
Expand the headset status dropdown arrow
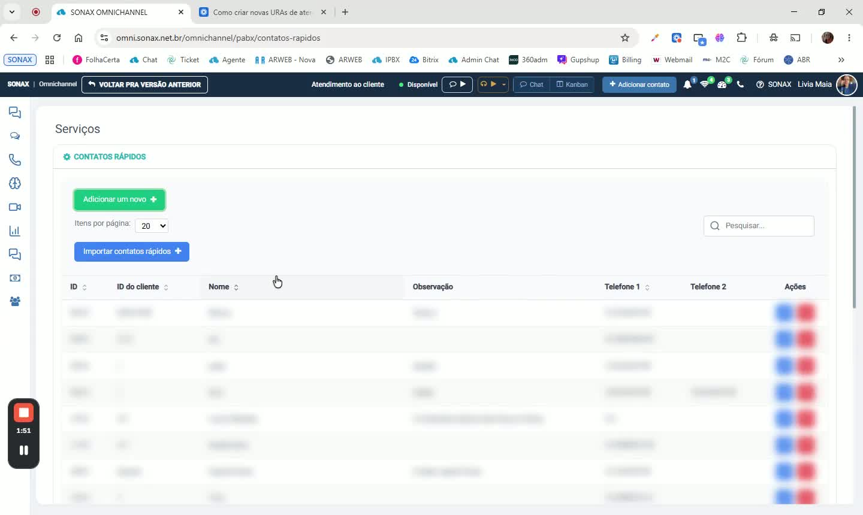coord(504,84)
